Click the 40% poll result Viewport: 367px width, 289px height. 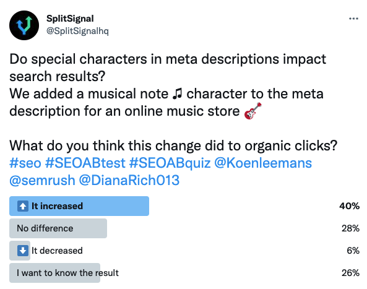coord(349,206)
